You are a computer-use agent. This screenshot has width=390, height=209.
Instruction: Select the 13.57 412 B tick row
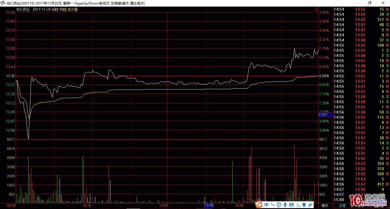(361, 184)
